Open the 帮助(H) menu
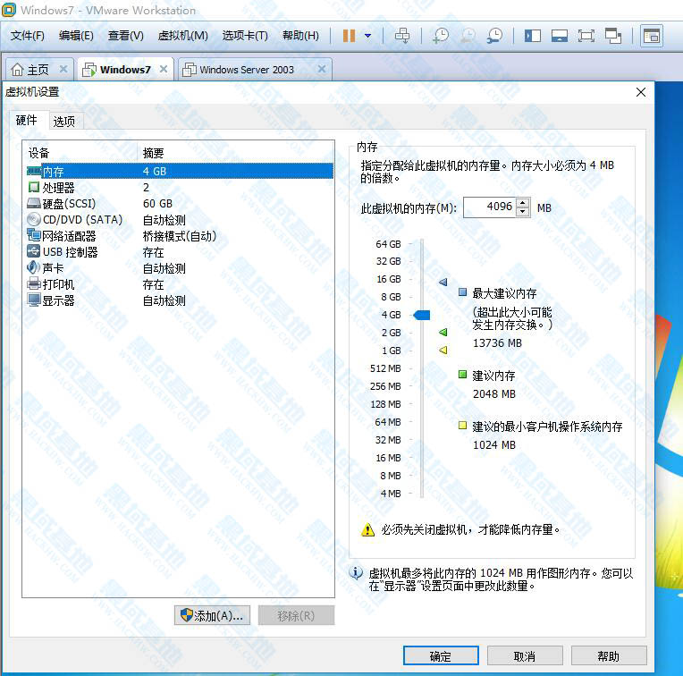This screenshot has height=676, width=683. [x=300, y=36]
